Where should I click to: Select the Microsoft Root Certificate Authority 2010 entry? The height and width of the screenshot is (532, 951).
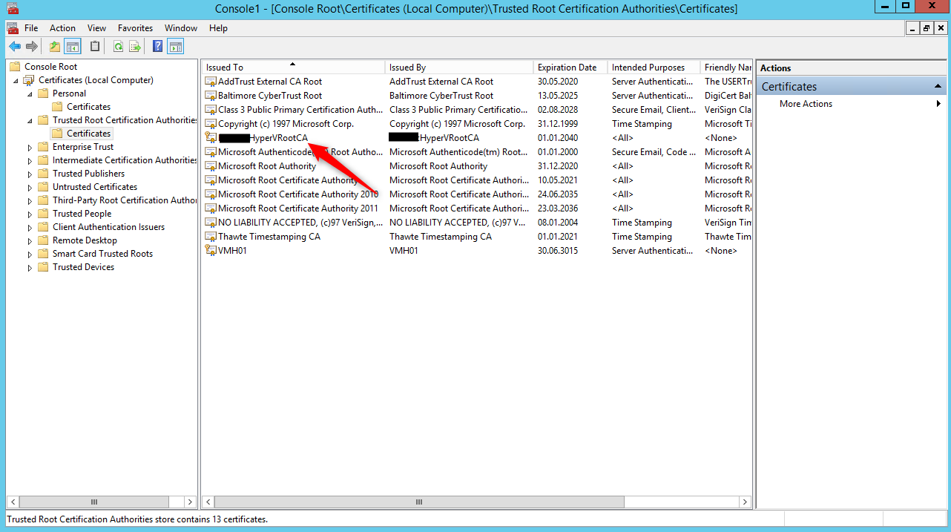477,194
